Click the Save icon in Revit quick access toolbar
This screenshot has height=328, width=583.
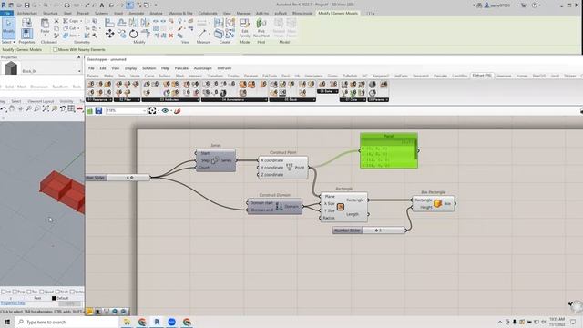(x=26, y=5)
